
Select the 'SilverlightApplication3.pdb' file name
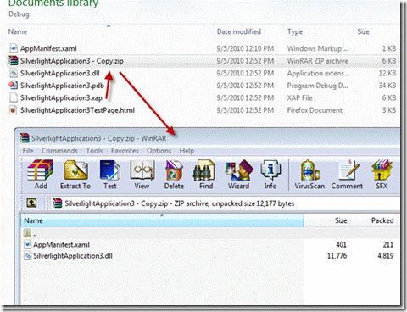[62, 86]
